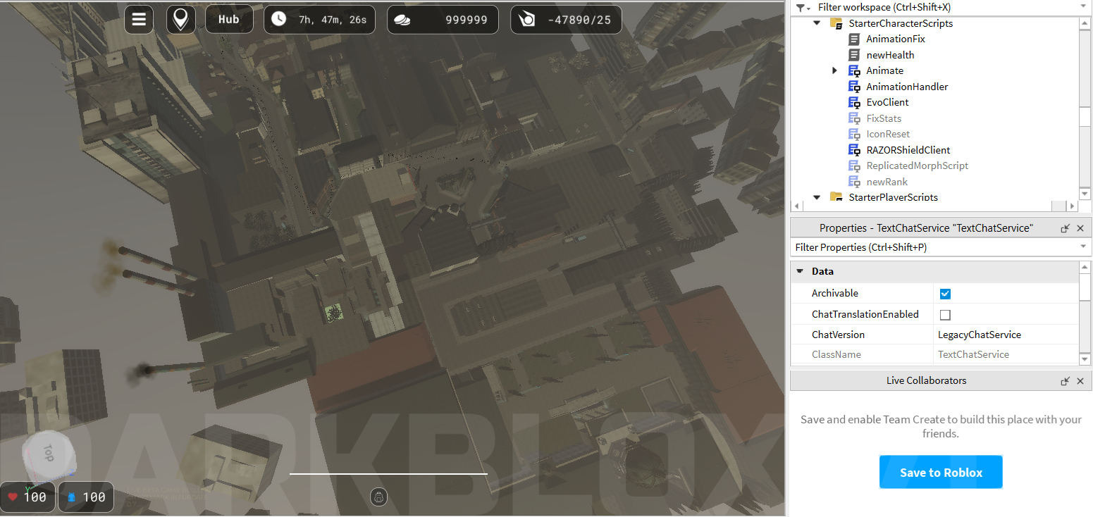
Task: Click the -47890/25 reputation counter
Action: click(566, 20)
